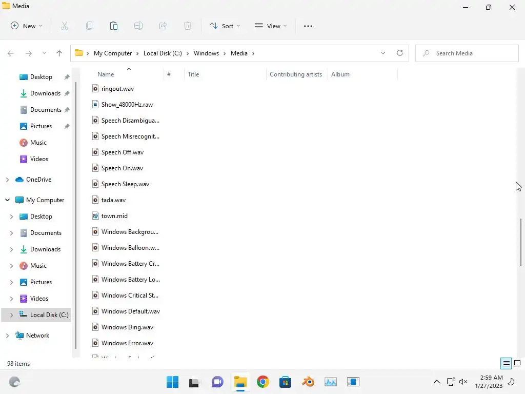Click the Rename icon in toolbar
This screenshot has width=525, height=394.
coord(138,26)
